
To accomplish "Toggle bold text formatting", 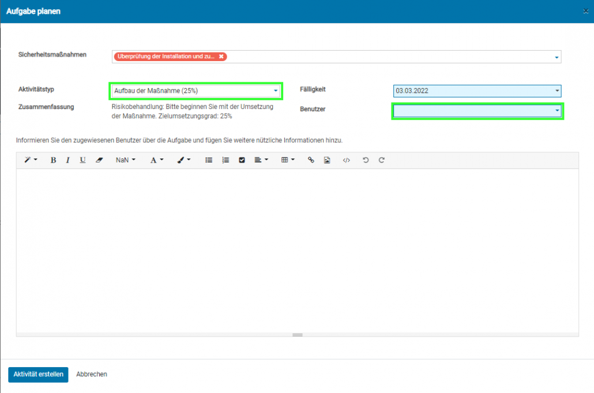I will (53, 160).
